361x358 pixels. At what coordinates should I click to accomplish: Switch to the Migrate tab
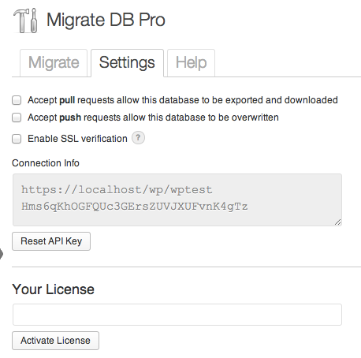pyautogui.click(x=54, y=63)
